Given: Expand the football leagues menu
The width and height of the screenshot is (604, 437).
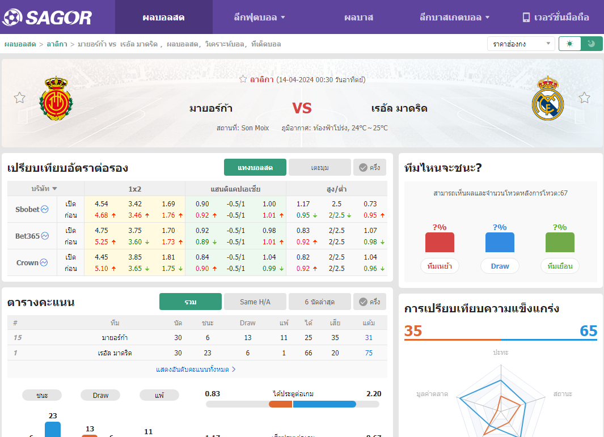Looking at the screenshot, I should point(259,18).
